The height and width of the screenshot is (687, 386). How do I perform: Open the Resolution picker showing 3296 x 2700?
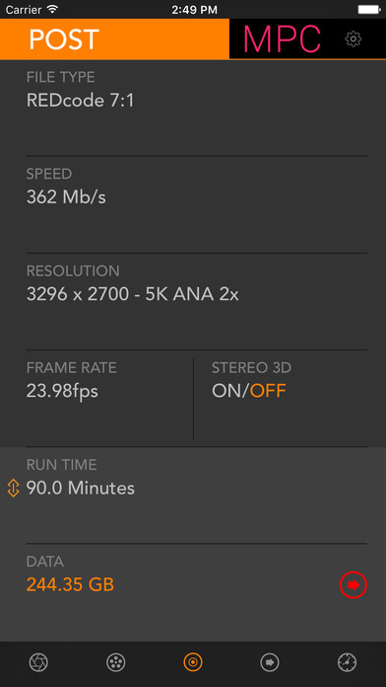[x=197, y=301]
